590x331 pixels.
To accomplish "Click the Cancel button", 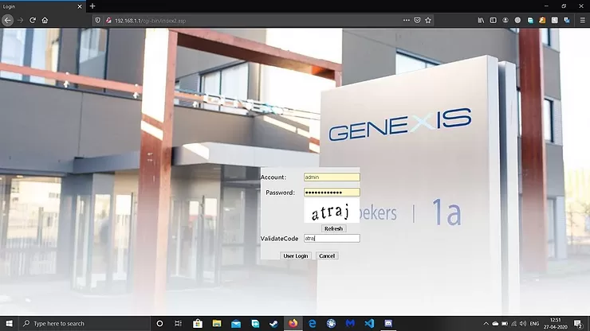I will (x=327, y=256).
